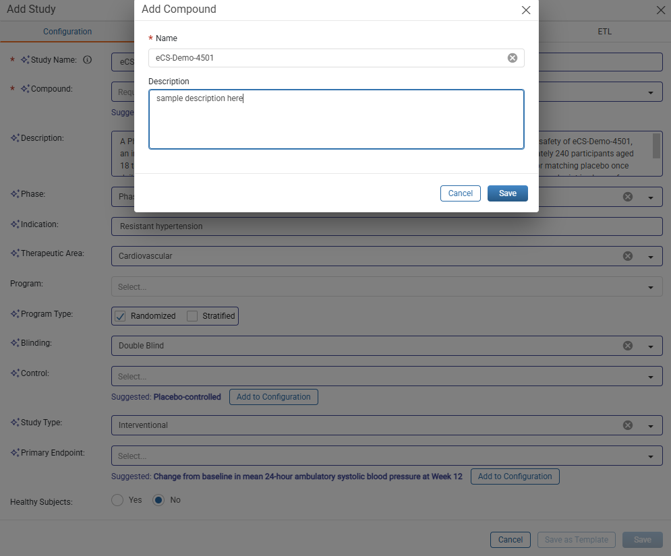Click the AI sparkle icon beside Compound
Image resolution: width=671 pixels, height=556 pixels.
[x=25, y=88]
